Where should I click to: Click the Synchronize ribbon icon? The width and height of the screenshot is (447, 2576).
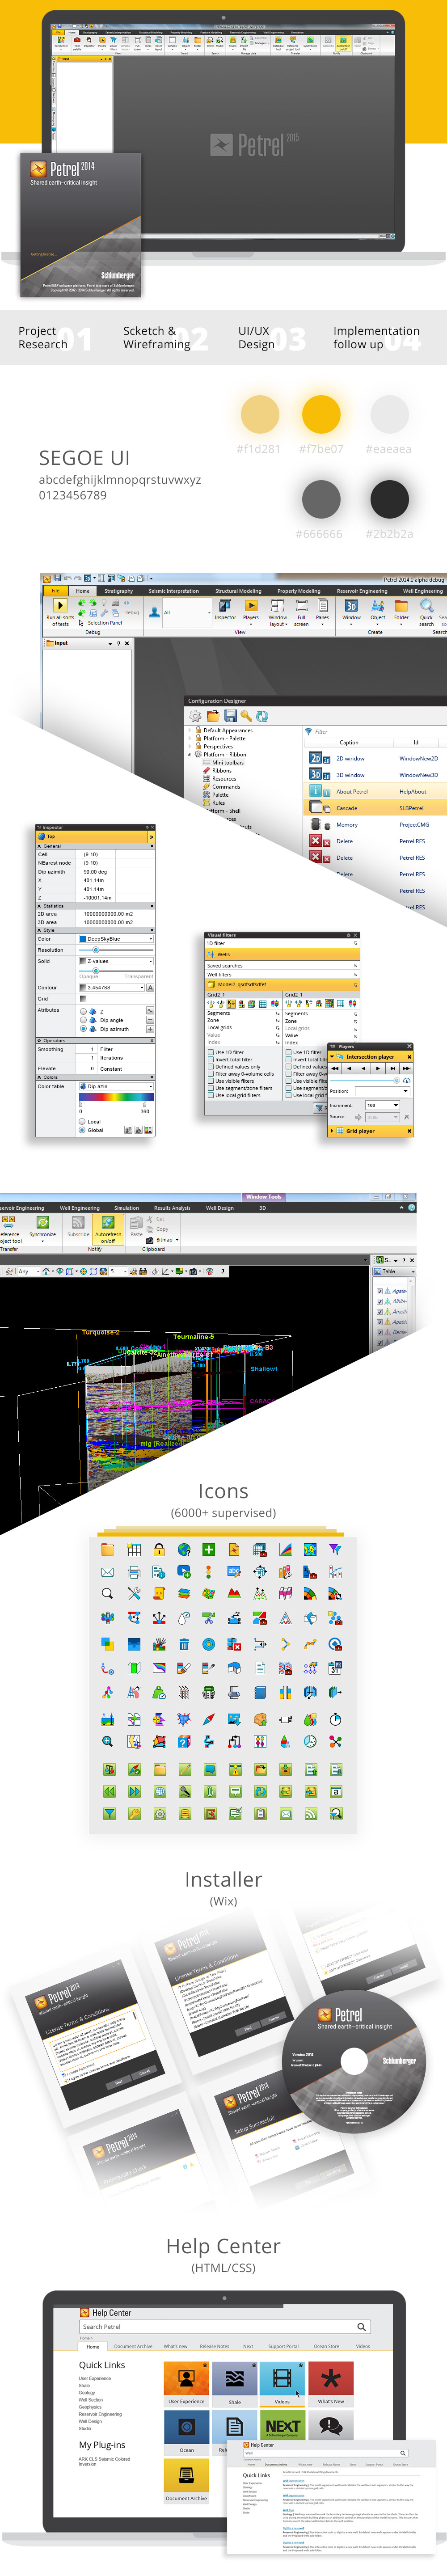[43, 1222]
